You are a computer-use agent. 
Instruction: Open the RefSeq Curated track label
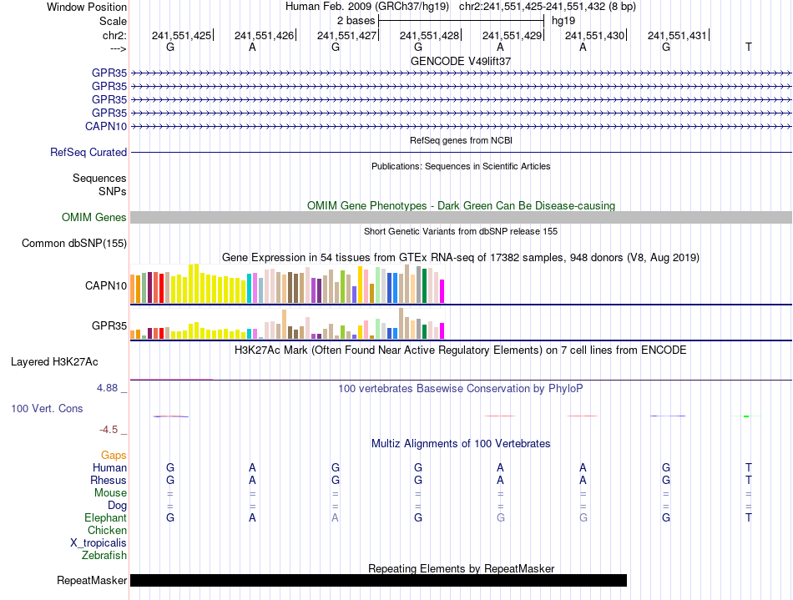point(88,152)
